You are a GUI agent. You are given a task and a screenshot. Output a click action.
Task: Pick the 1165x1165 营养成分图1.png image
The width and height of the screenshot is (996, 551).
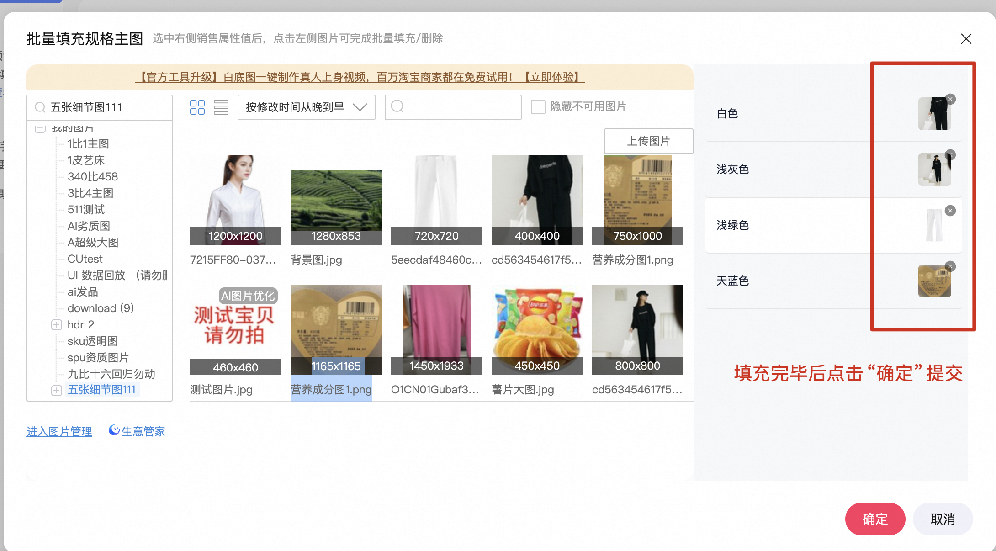click(336, 330)
